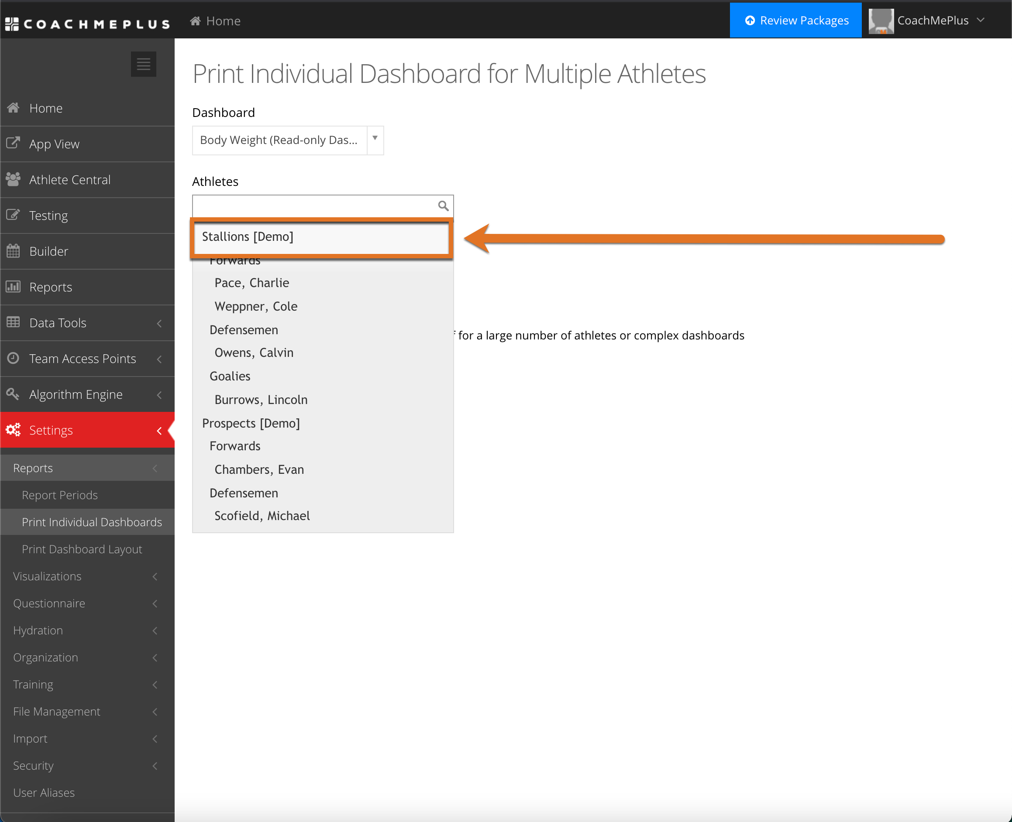Open the main Reports sidebar item
Image resolution: width=1012 pixels, height=822 pixels.
pyautogui.click(x=87, y=287)
